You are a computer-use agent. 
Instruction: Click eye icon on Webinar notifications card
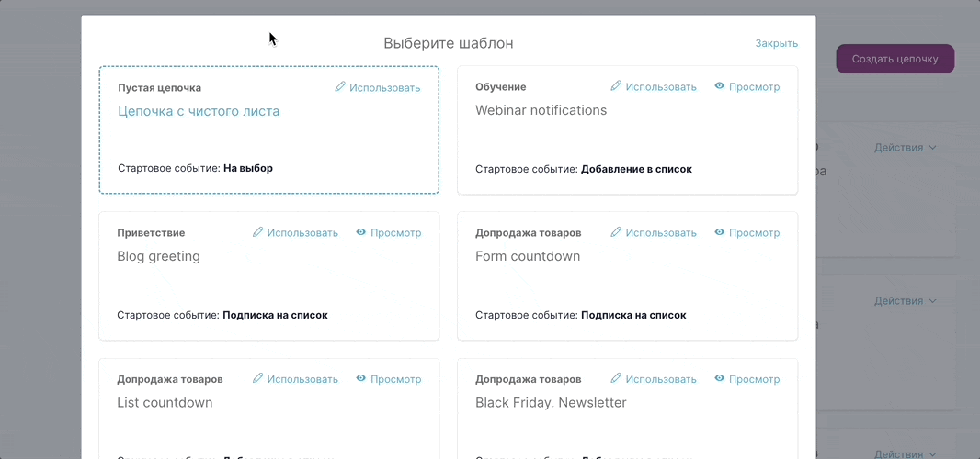[x=720, y=86]
